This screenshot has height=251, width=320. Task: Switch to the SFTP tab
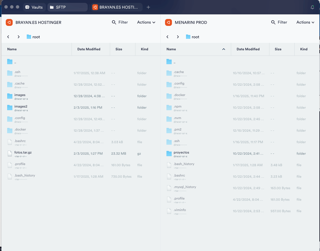pyautogui.click(x=68, y=7)
